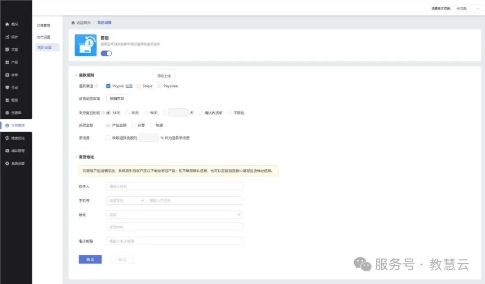Click the home icon for 概况 in sidebar

(x=7, y=24)
